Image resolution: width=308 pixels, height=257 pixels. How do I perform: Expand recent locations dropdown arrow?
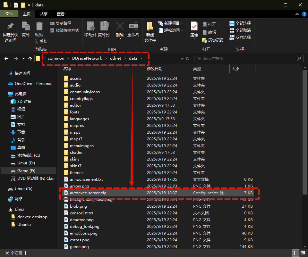point(23,58)
